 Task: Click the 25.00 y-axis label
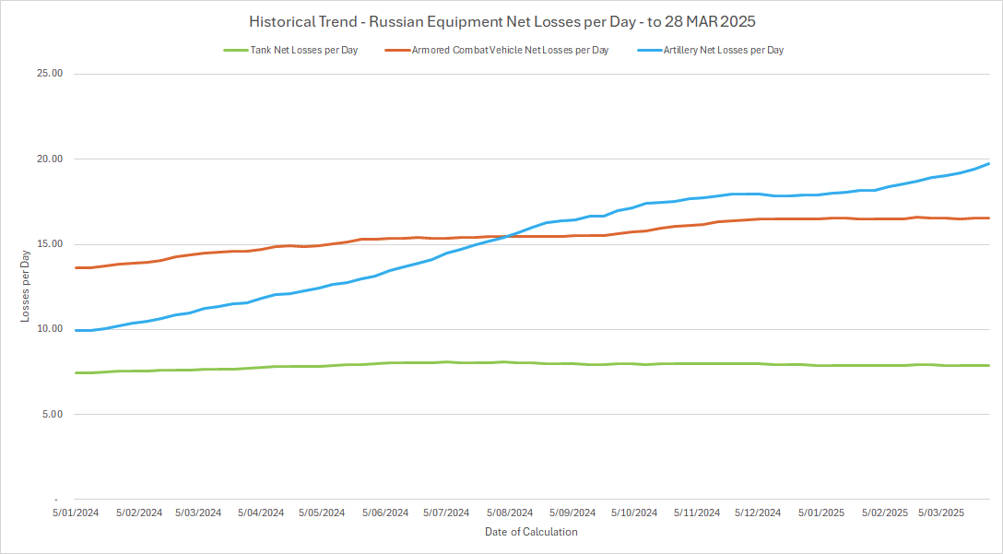click(48, 74)
